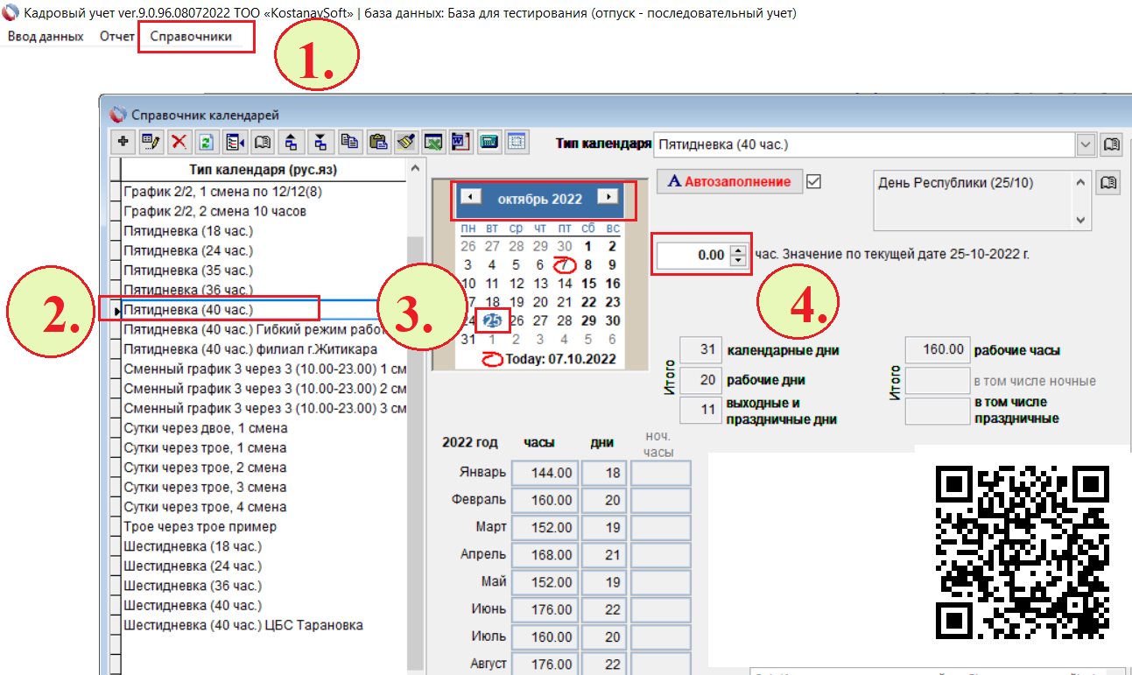Click the green refresh arrows icon
Viewport: 1132px width, 675px height.
[206, 141]
